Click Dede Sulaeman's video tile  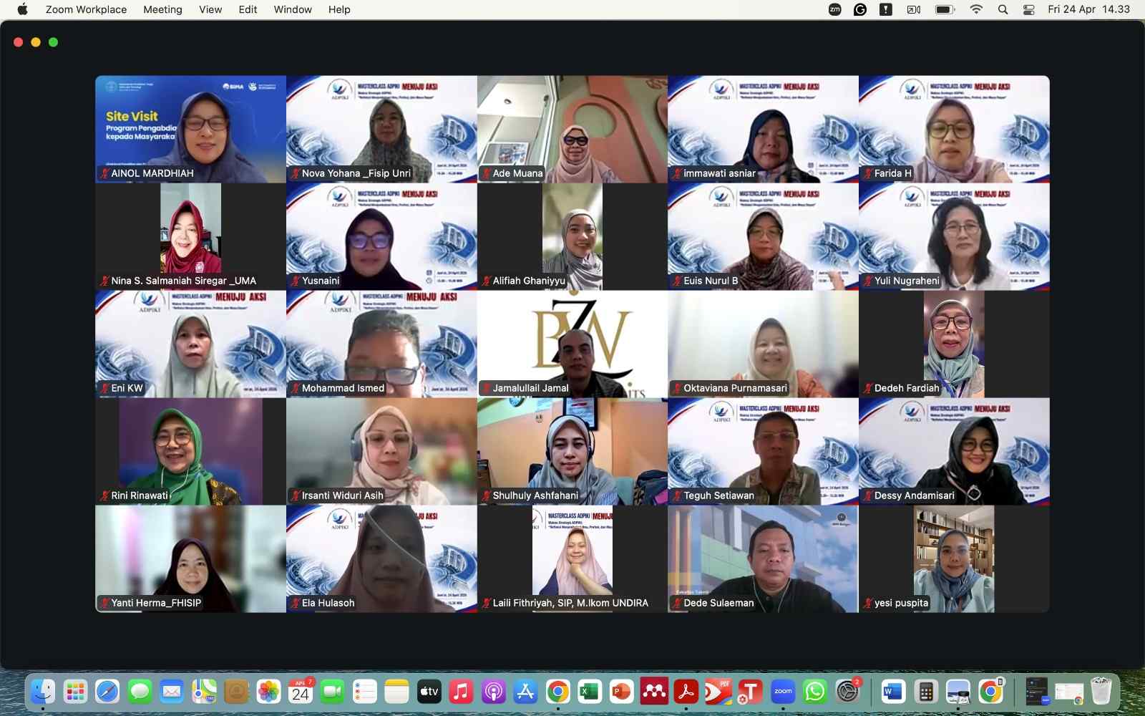[763, 558]
